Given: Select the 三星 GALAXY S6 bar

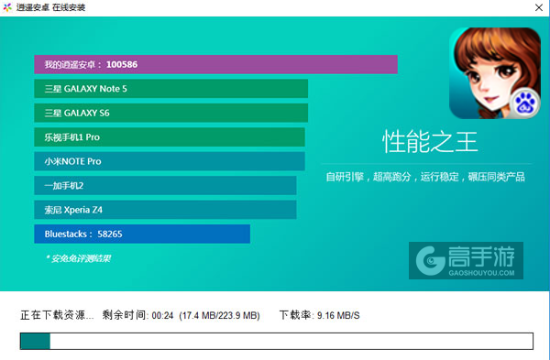Looking at the screenshot, I should click(x=170, y=113).
